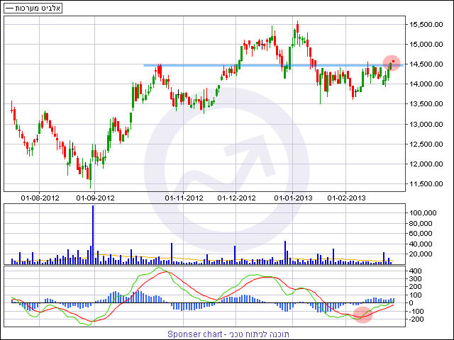This screenshot has width=454, height=340.
Task: Click the אלביט מערכות legend label
Action: [x=38, y=8]
